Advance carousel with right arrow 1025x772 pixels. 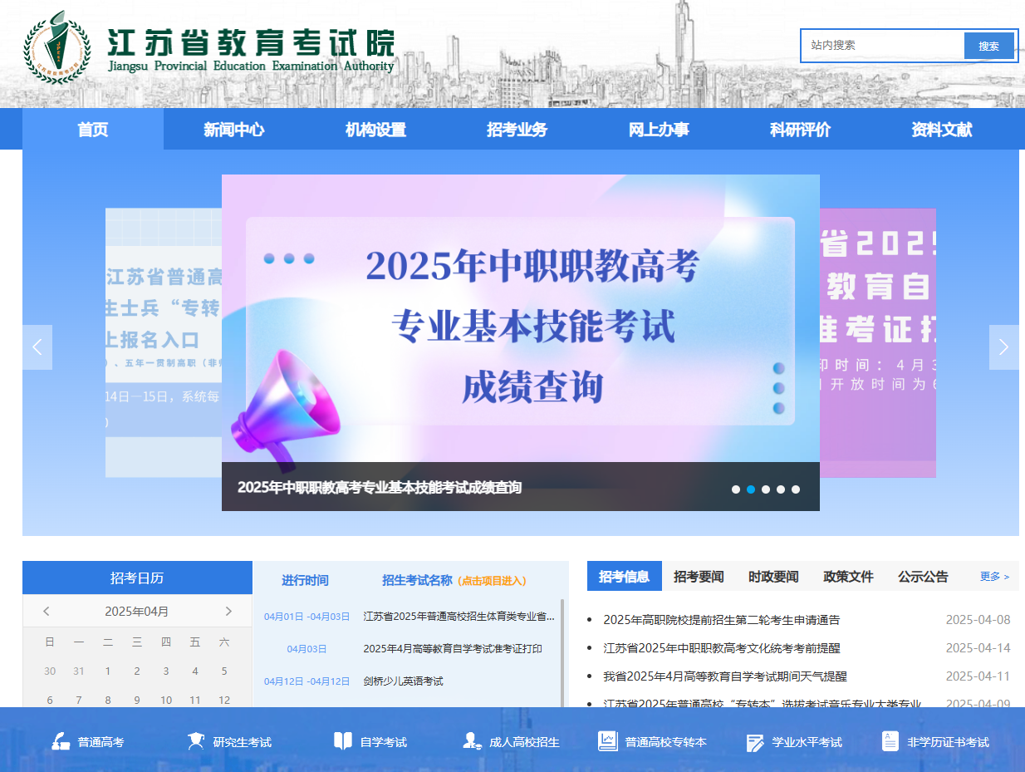click(x=1003, y=347)
